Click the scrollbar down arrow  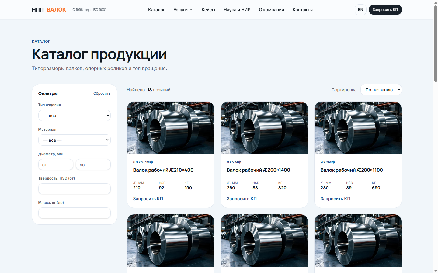tap(436, 271)
